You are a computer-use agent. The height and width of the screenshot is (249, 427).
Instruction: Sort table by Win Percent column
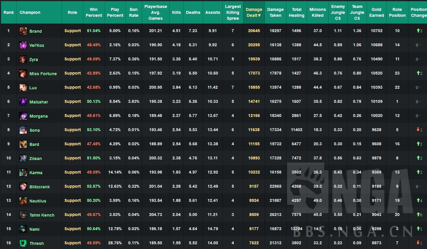(x=94, y=12)
